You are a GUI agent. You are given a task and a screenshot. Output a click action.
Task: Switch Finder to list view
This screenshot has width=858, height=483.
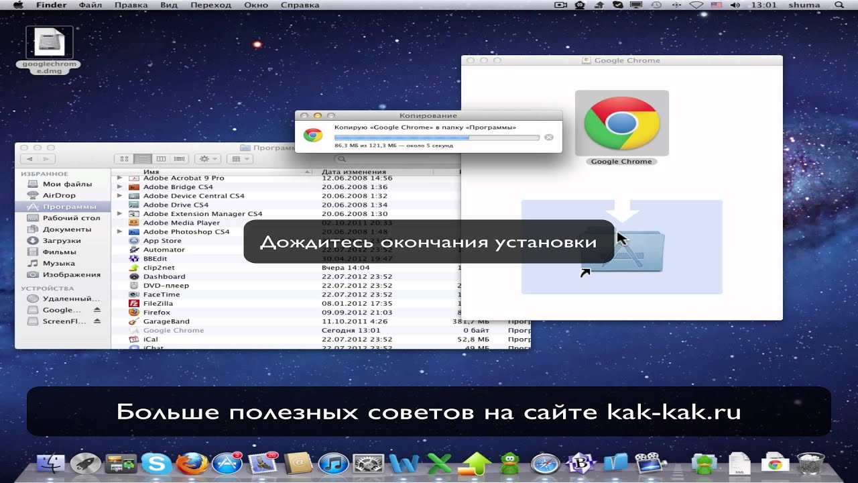point(143,159)
